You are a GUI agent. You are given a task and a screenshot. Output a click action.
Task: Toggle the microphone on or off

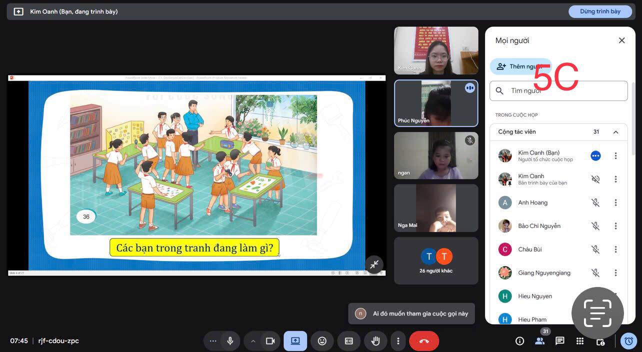(230, 341)
